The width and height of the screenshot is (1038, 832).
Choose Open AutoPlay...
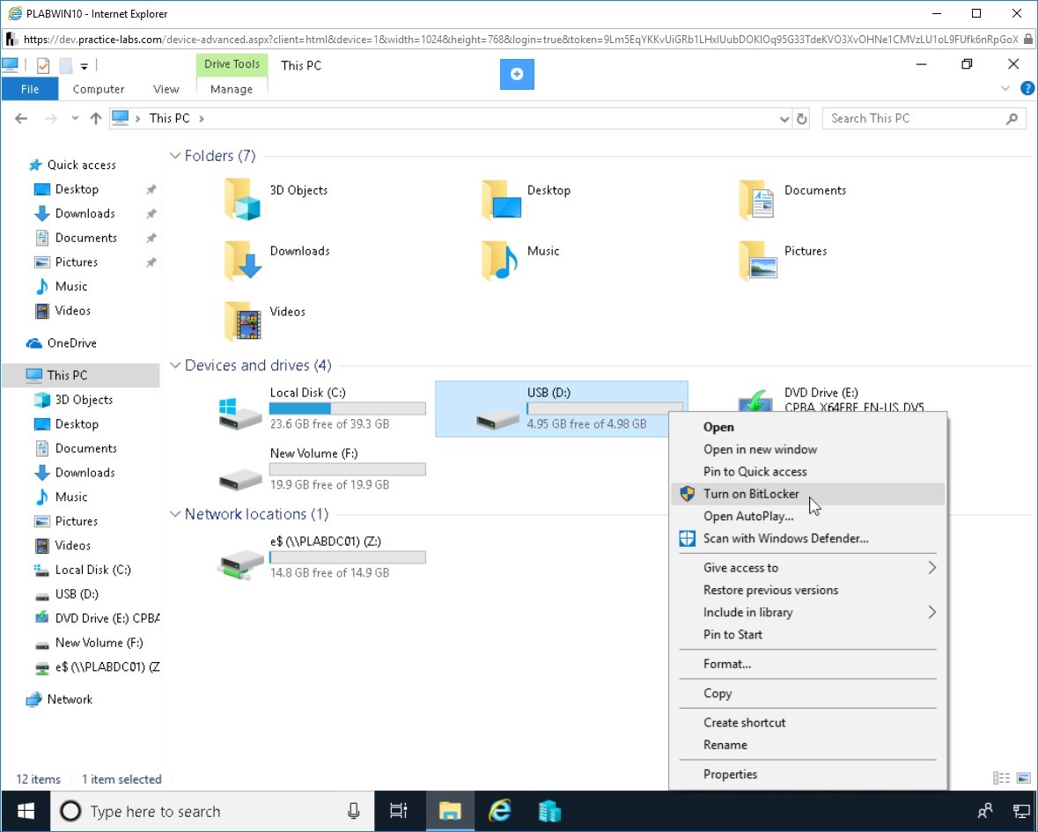point(807,516)
